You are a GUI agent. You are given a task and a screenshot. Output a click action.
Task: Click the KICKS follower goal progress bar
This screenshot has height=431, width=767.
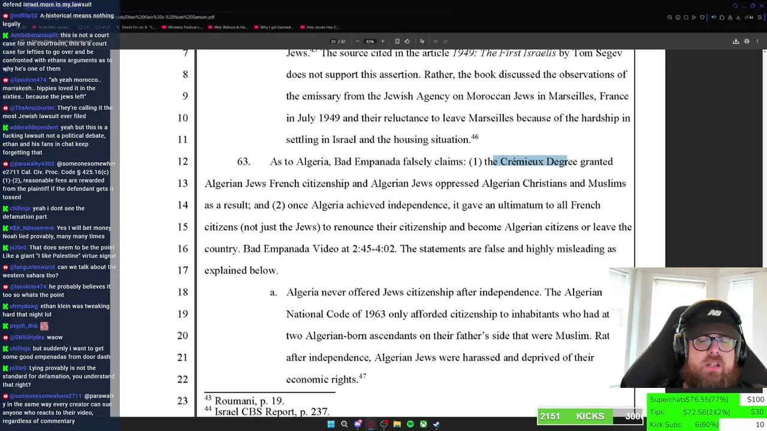(591, 417)
